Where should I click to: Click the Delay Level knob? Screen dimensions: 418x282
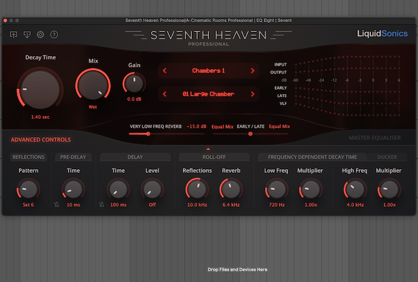(x=152, y=189)
